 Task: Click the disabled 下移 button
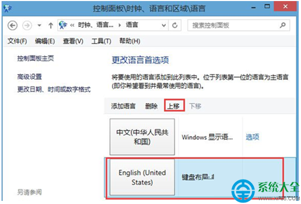pyautogui.click(x=195, y=106)
